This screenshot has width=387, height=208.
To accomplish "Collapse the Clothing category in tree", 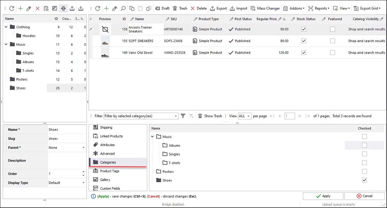I will point(6,27).
